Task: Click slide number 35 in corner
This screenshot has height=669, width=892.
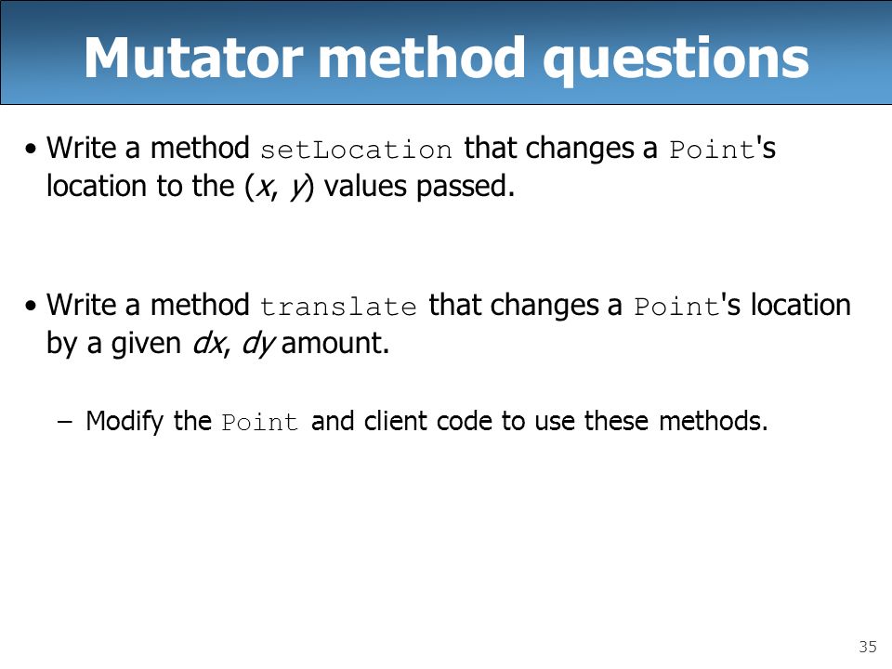Action: 868,647
